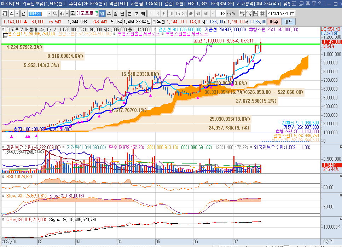This screenshot has height=247, width=342.
Task: Click the 매도 sell button
Action: 289,22
